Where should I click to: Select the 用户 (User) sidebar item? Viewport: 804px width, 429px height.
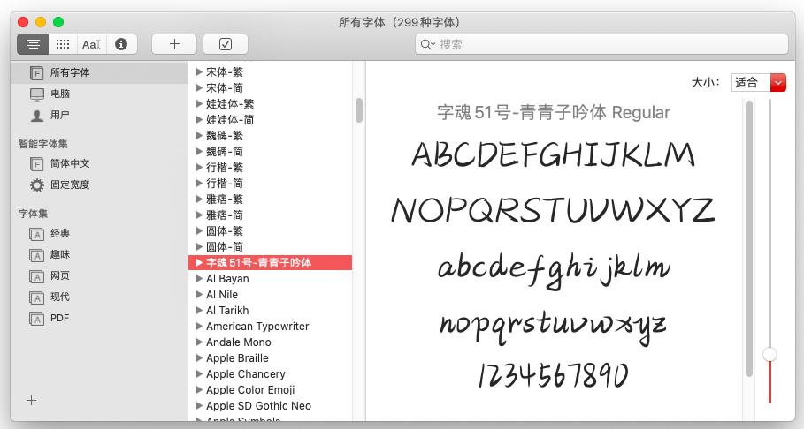[59, 115]
